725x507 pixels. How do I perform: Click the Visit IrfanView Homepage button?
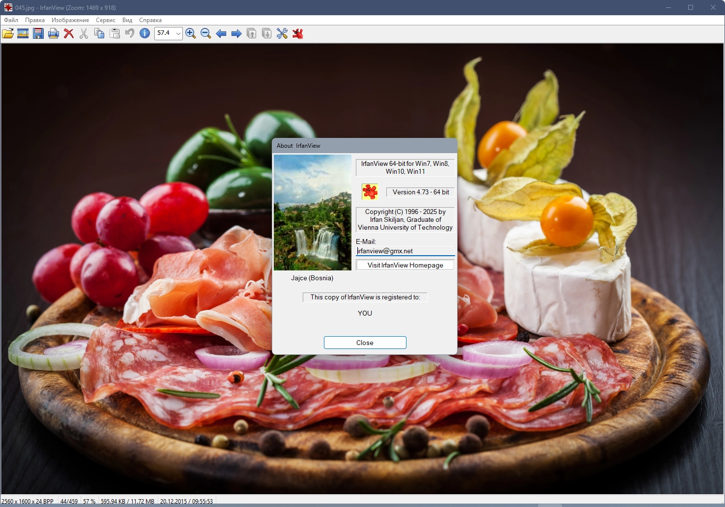pos(405,265)
